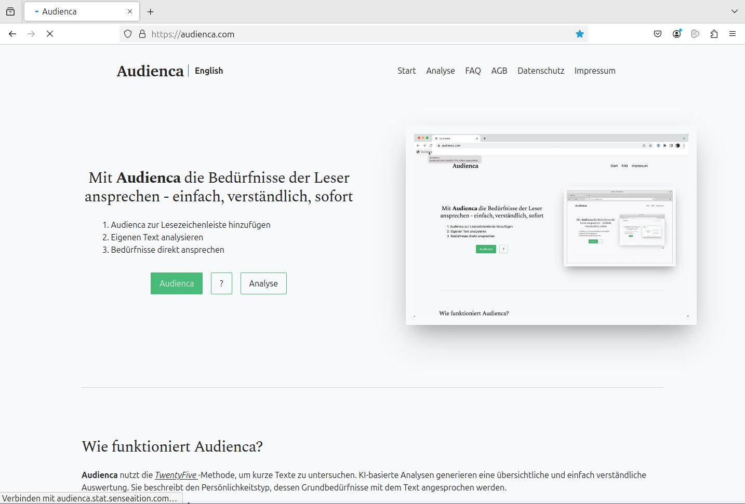Stop loading the page
This screenshot has height=504, width=745.
tap(50, 34)
